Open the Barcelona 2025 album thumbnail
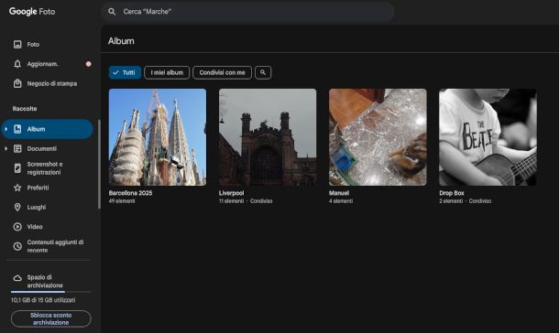559x333 pixels. 158,137
